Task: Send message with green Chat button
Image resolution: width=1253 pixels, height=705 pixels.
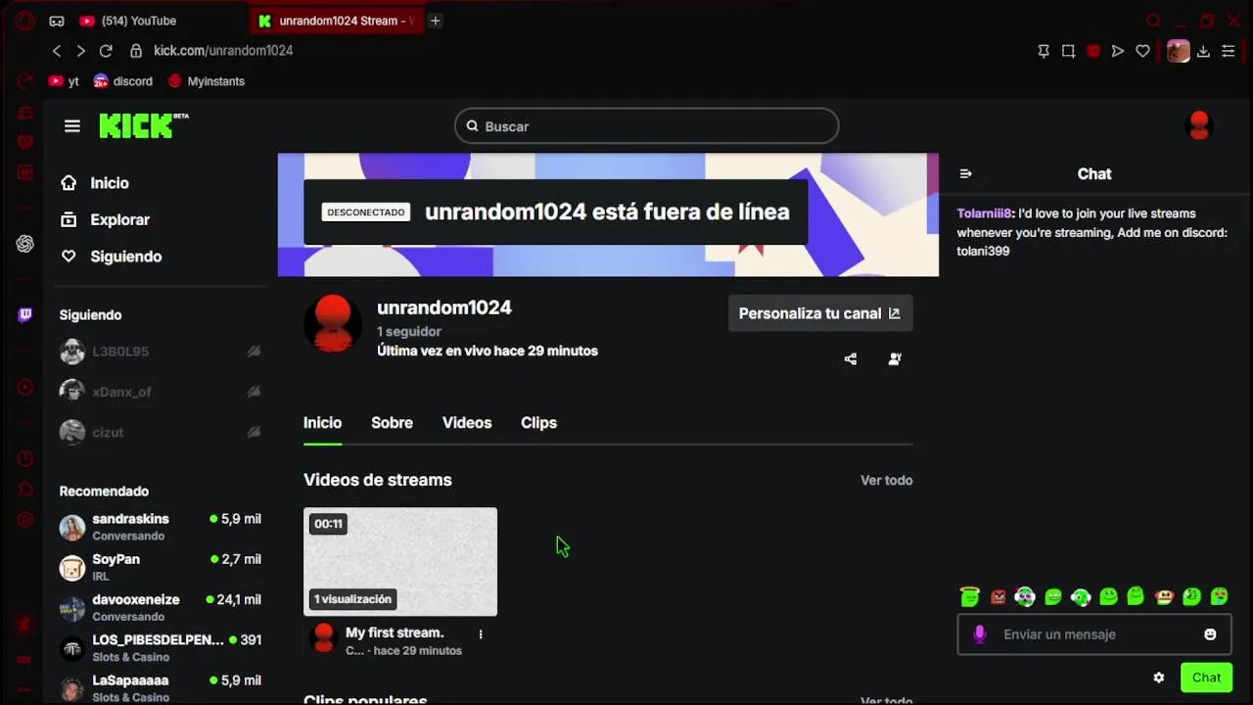Action: click(1206, 678)
